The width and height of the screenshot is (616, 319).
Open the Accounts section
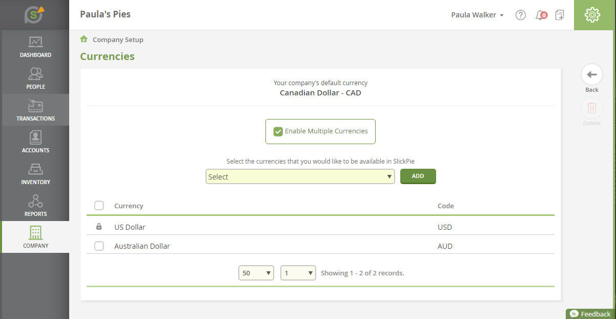[35, 142]
